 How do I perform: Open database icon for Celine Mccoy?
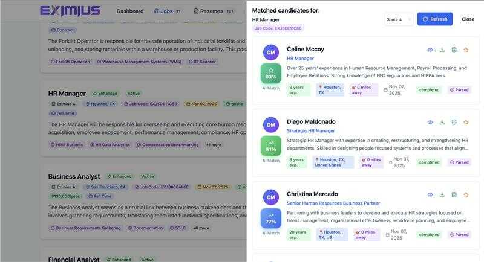click(x=454, y=50)
